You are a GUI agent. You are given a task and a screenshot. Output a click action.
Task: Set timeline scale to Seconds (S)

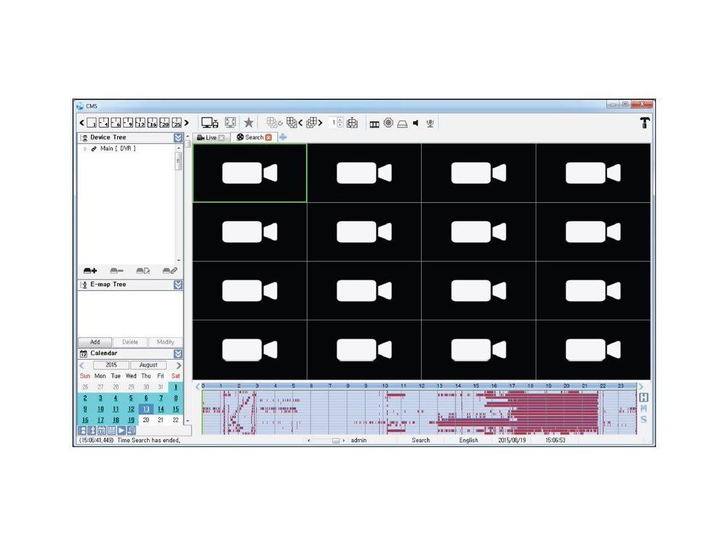643,419
